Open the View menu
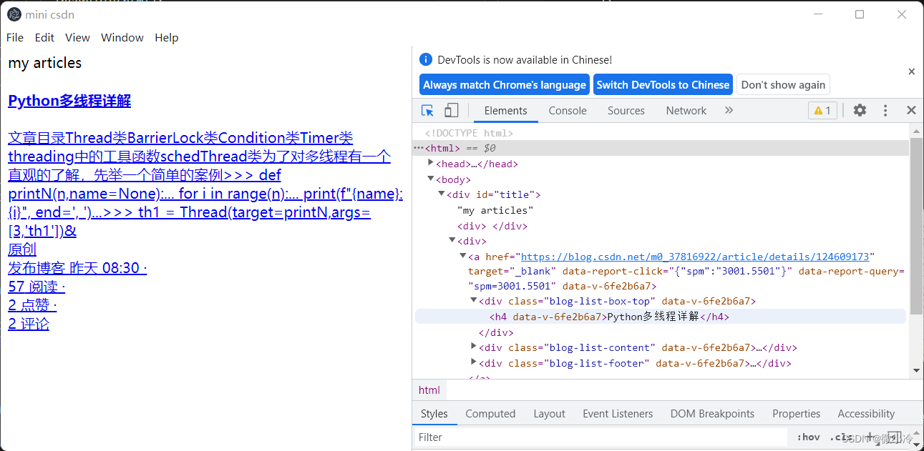Viewport: 924px width, 451px height. click(77, 38)
